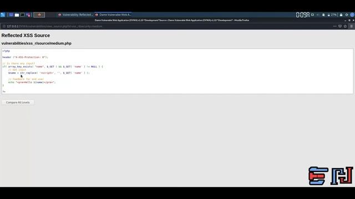Open the page actions three-dot menu
Screen dimensions: 355x199
(x=334, y=27)
